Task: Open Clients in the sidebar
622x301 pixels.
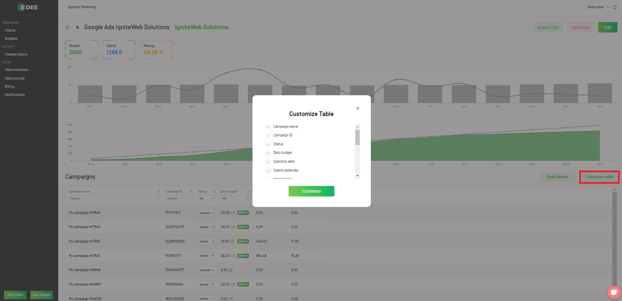Action: (x=10, y=30)
